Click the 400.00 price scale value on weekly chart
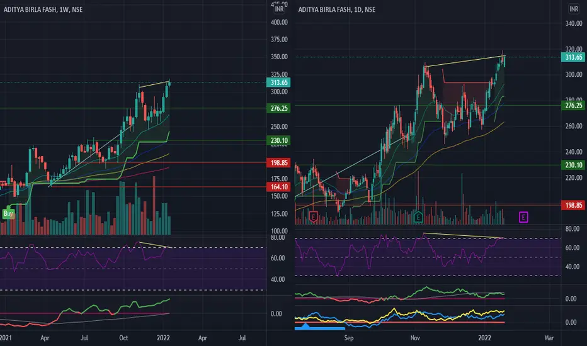This screenshot has width=587, height=346. click(x=279, y=23)
